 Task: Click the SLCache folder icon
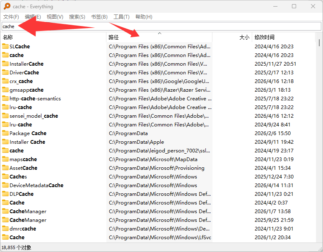(5, 46)
